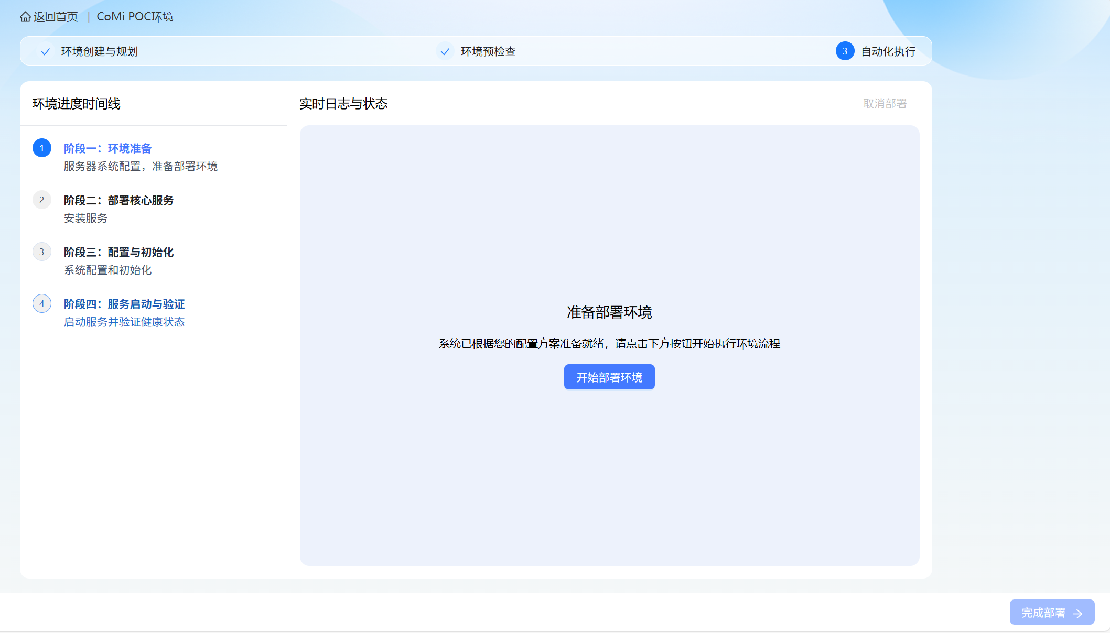Select 阶段一：环境准备 in timeline
This screenshot has height=633, width=1110.
coord(107,149)
